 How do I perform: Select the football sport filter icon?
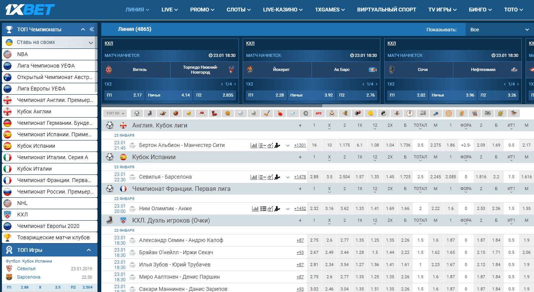137,113
